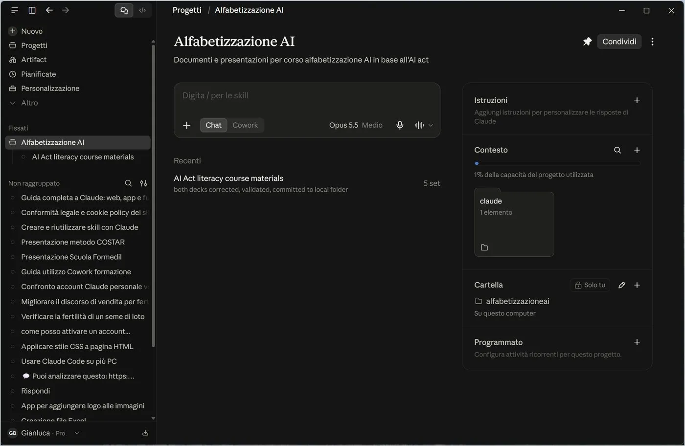Start dictation with the microphone icon
This screenshot has height=446, width=685.
(400, 125)
